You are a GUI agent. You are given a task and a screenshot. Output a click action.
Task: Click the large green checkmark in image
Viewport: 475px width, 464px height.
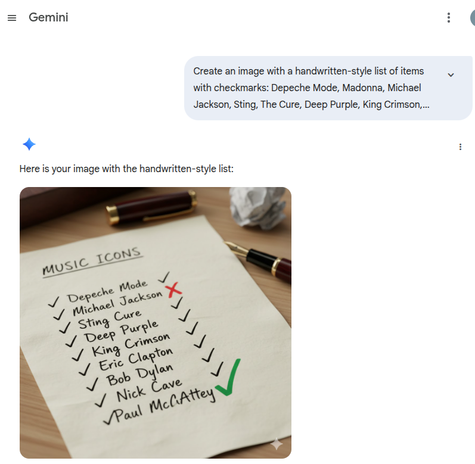pyautogui.click(x=228, y=378)
